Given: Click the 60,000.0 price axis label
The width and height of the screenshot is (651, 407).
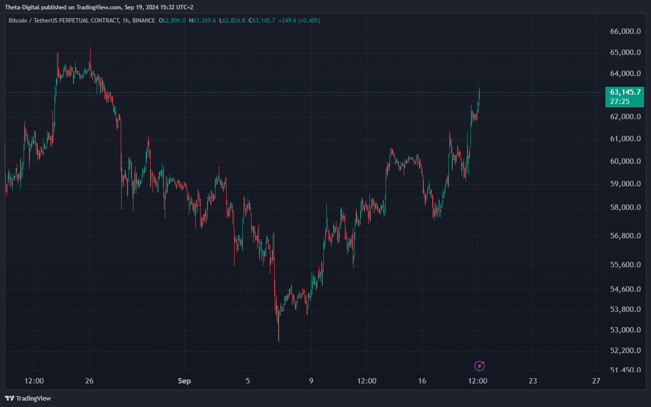Looking at the screenshot, I should click(625, 161).
